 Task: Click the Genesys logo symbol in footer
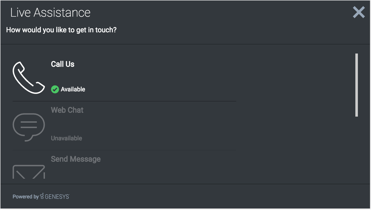(x=42, y=196)
